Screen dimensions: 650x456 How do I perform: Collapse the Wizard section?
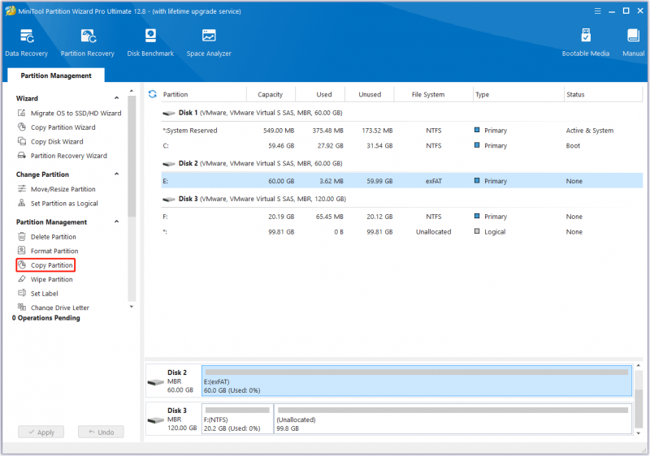(x=116, y=98)
